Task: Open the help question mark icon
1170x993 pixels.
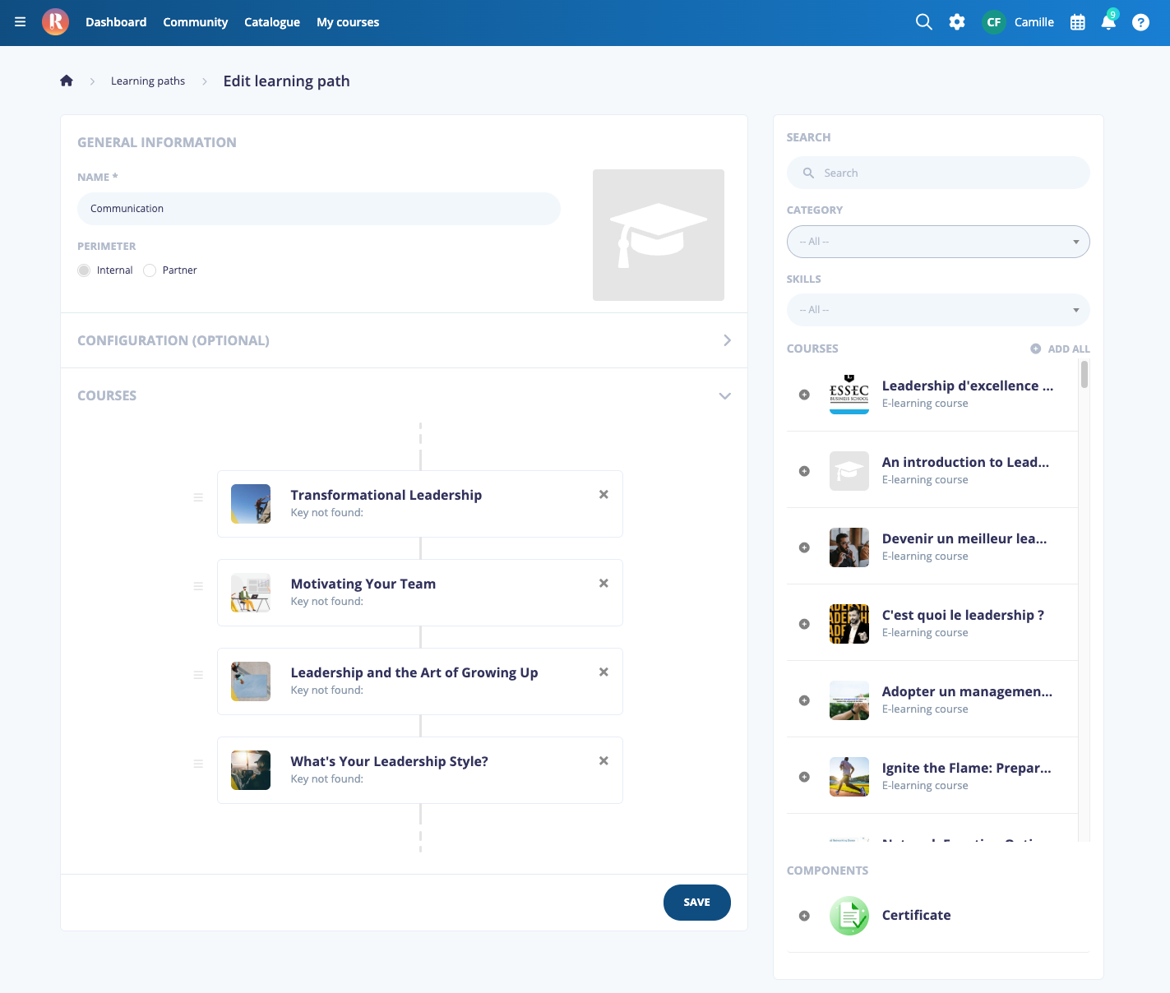Action: 1140,22
